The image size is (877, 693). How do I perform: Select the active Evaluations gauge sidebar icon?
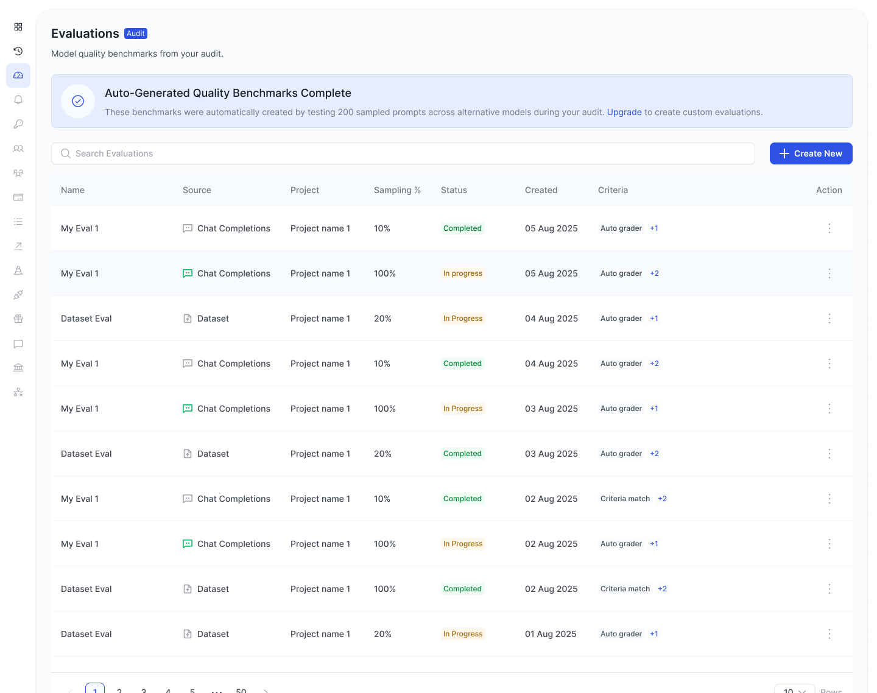point(18,76)
